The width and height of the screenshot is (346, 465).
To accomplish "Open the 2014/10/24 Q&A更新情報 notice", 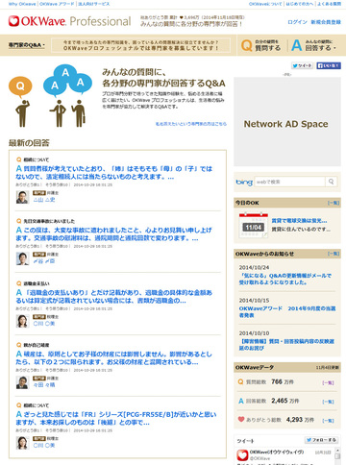I will 284,279.
